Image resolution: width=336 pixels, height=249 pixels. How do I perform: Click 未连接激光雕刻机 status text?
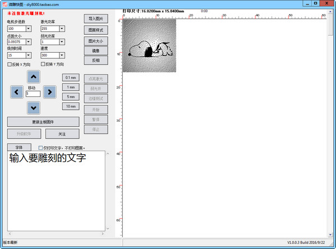(26, 13)
